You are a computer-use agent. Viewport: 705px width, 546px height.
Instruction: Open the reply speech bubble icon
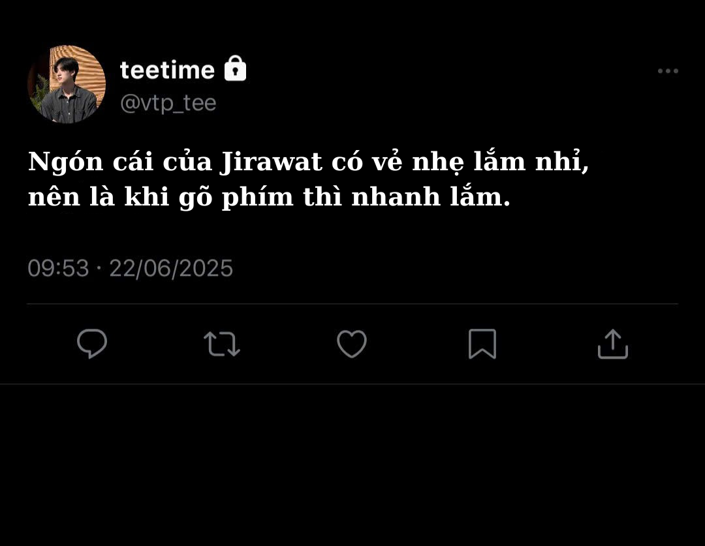(92, 344)
